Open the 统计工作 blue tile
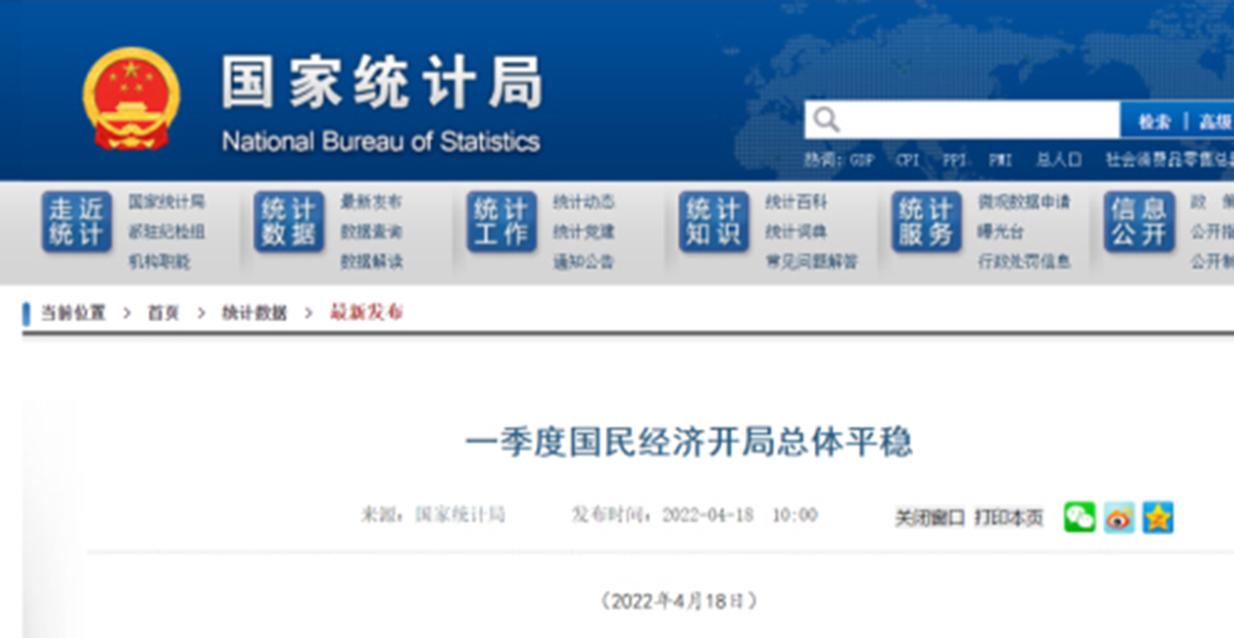Viewport: 1234px width, 638px height. [501, 222]
